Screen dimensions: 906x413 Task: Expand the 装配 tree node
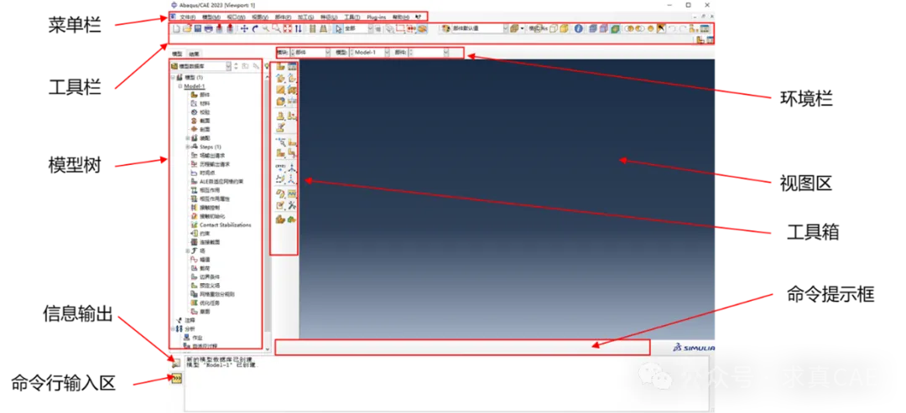(x=187, y=138)
